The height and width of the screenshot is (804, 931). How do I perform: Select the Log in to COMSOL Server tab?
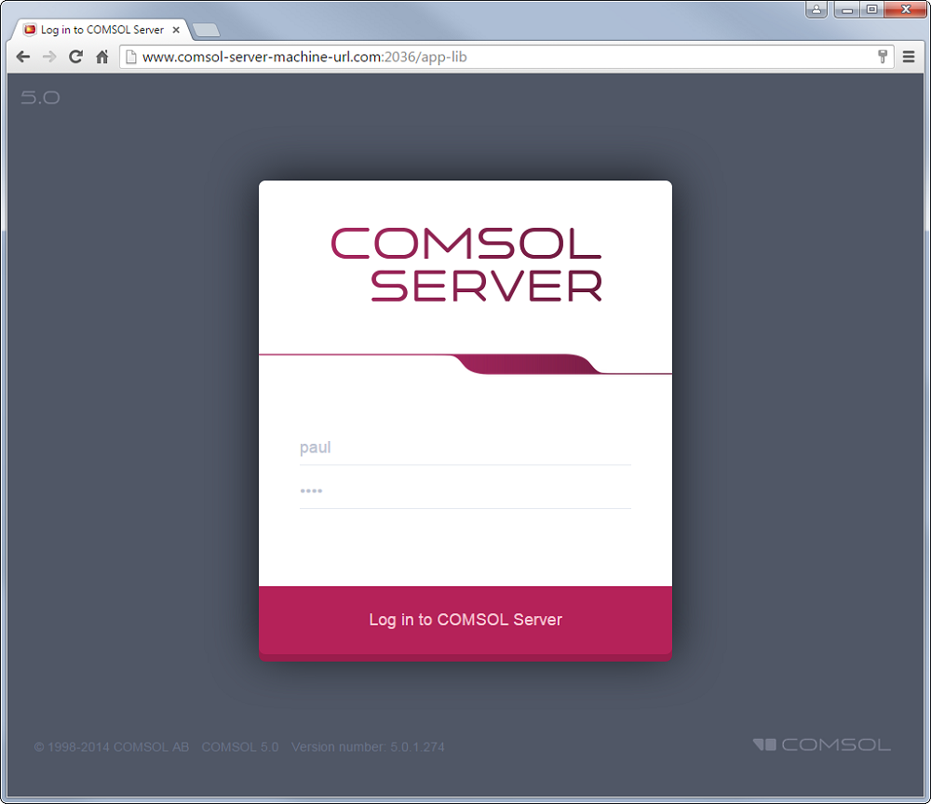pyautogui.click(x=101, y=30)
